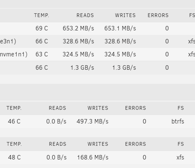
Task: Open the nvme1n1) device link
Action: [x=14, y=55]
